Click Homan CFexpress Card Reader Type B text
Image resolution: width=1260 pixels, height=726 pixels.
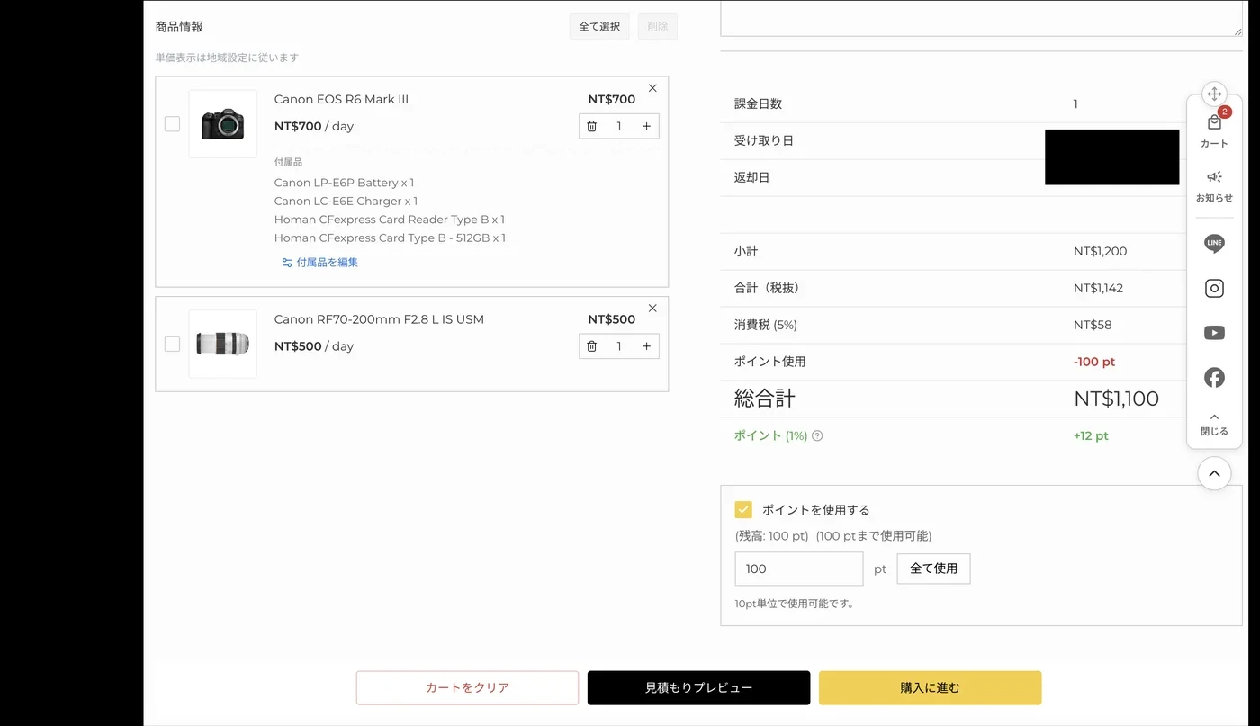pyautogui.click(x=389, y=220)
